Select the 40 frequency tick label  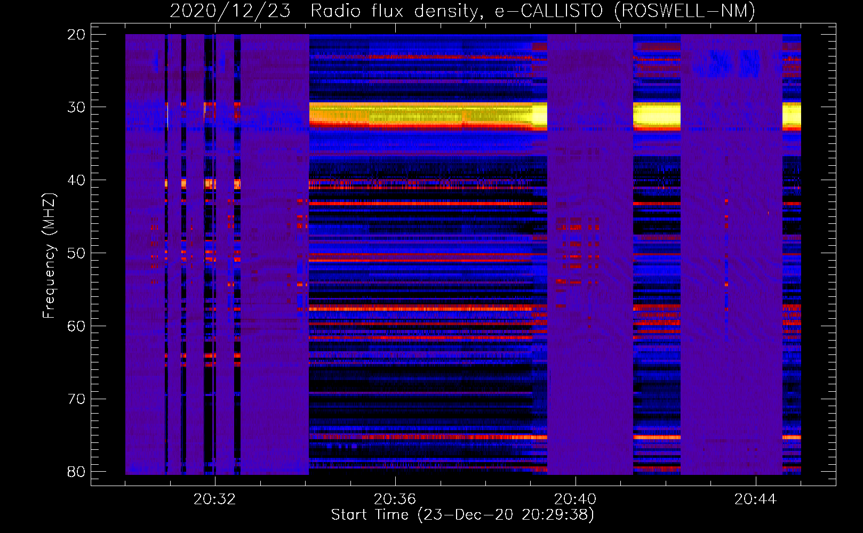pos(76,180)
